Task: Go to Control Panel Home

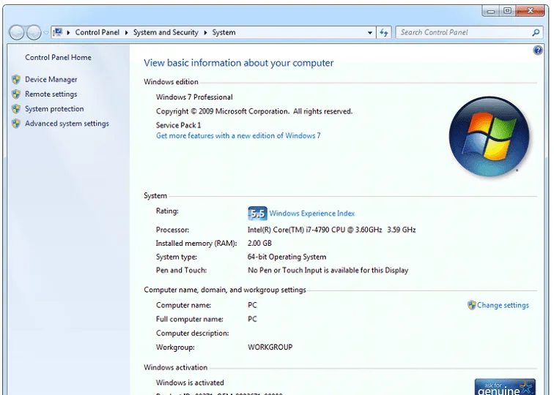Action: (58, 58)
